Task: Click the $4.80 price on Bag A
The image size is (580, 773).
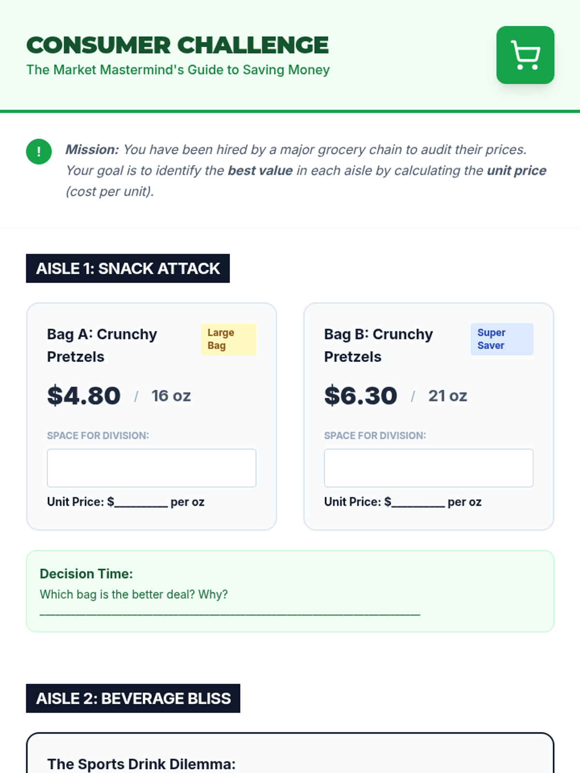Action: pos(84,396)
